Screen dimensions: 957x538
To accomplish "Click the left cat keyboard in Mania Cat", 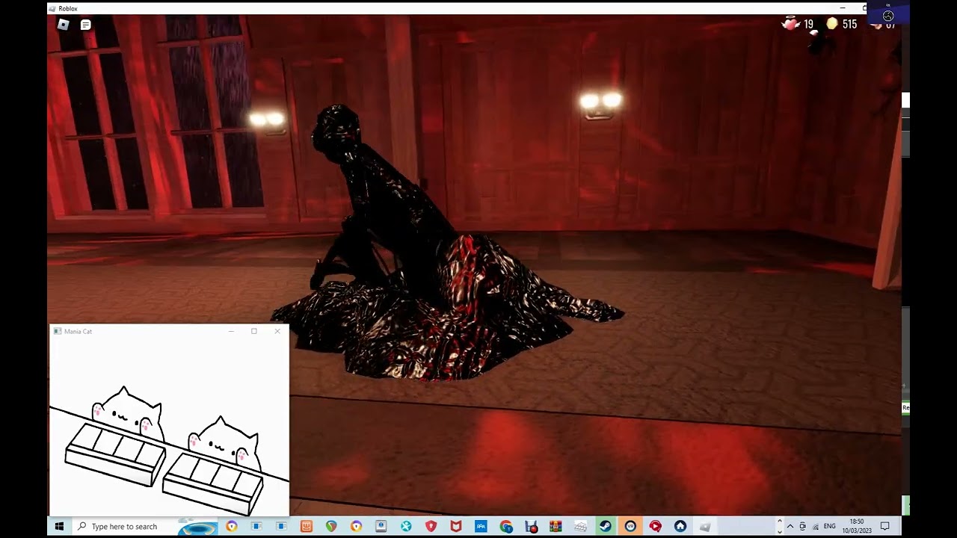I will click(x=115, y=454).
